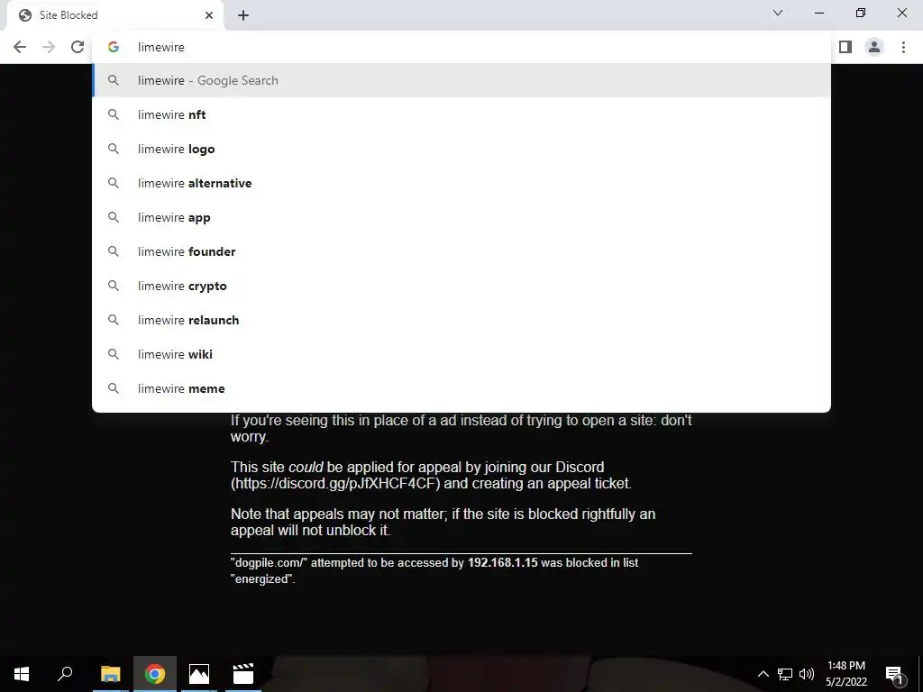Open File Explorer from taskbar
Image resolution: width=923 pixels, height=692 pixels.
[110, 674]
